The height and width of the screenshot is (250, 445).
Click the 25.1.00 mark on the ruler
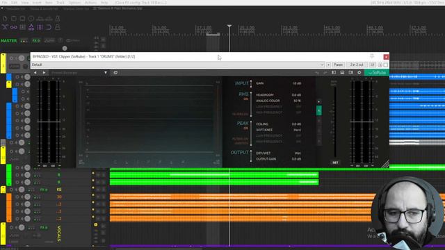click(246, 28)
